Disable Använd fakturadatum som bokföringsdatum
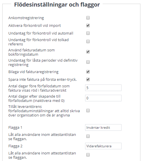The height and width of the screenshot is (161, 143). click(88, 52)
